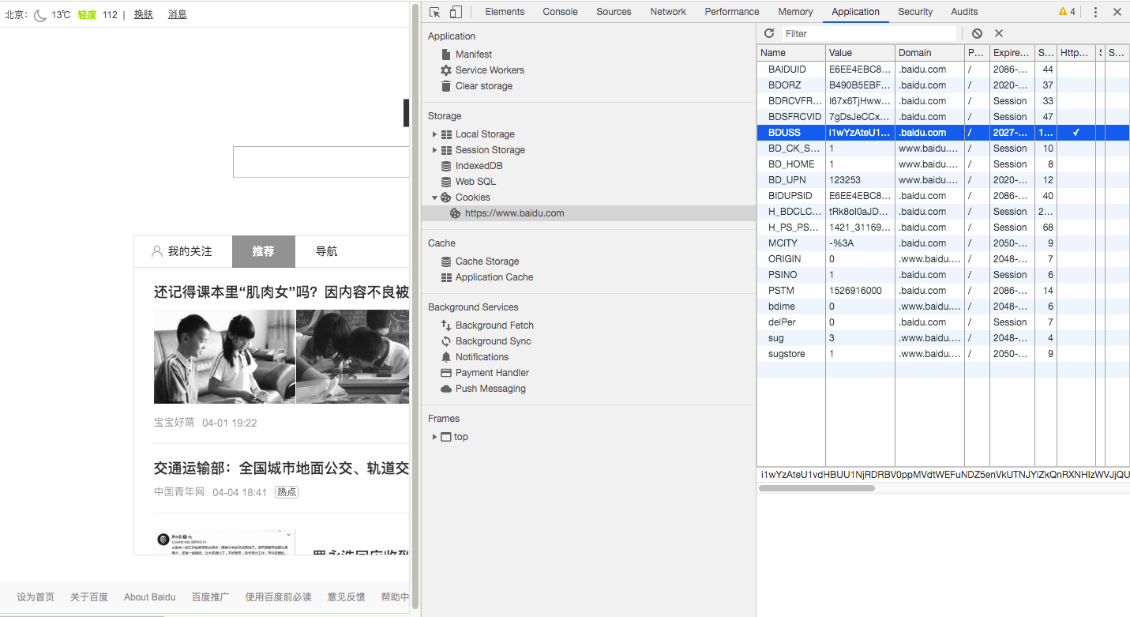Collapse the Cookies tree node
Viewport: 1130px width, 617px height.
point(434,198)
